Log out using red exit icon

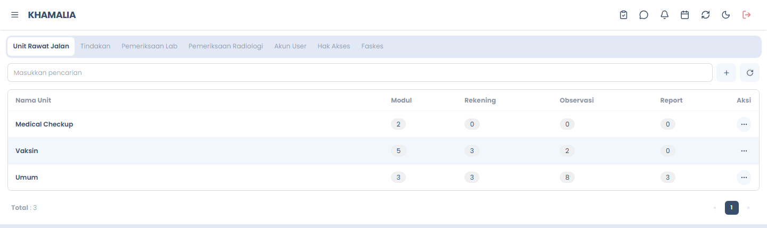[x=747, y=15]
